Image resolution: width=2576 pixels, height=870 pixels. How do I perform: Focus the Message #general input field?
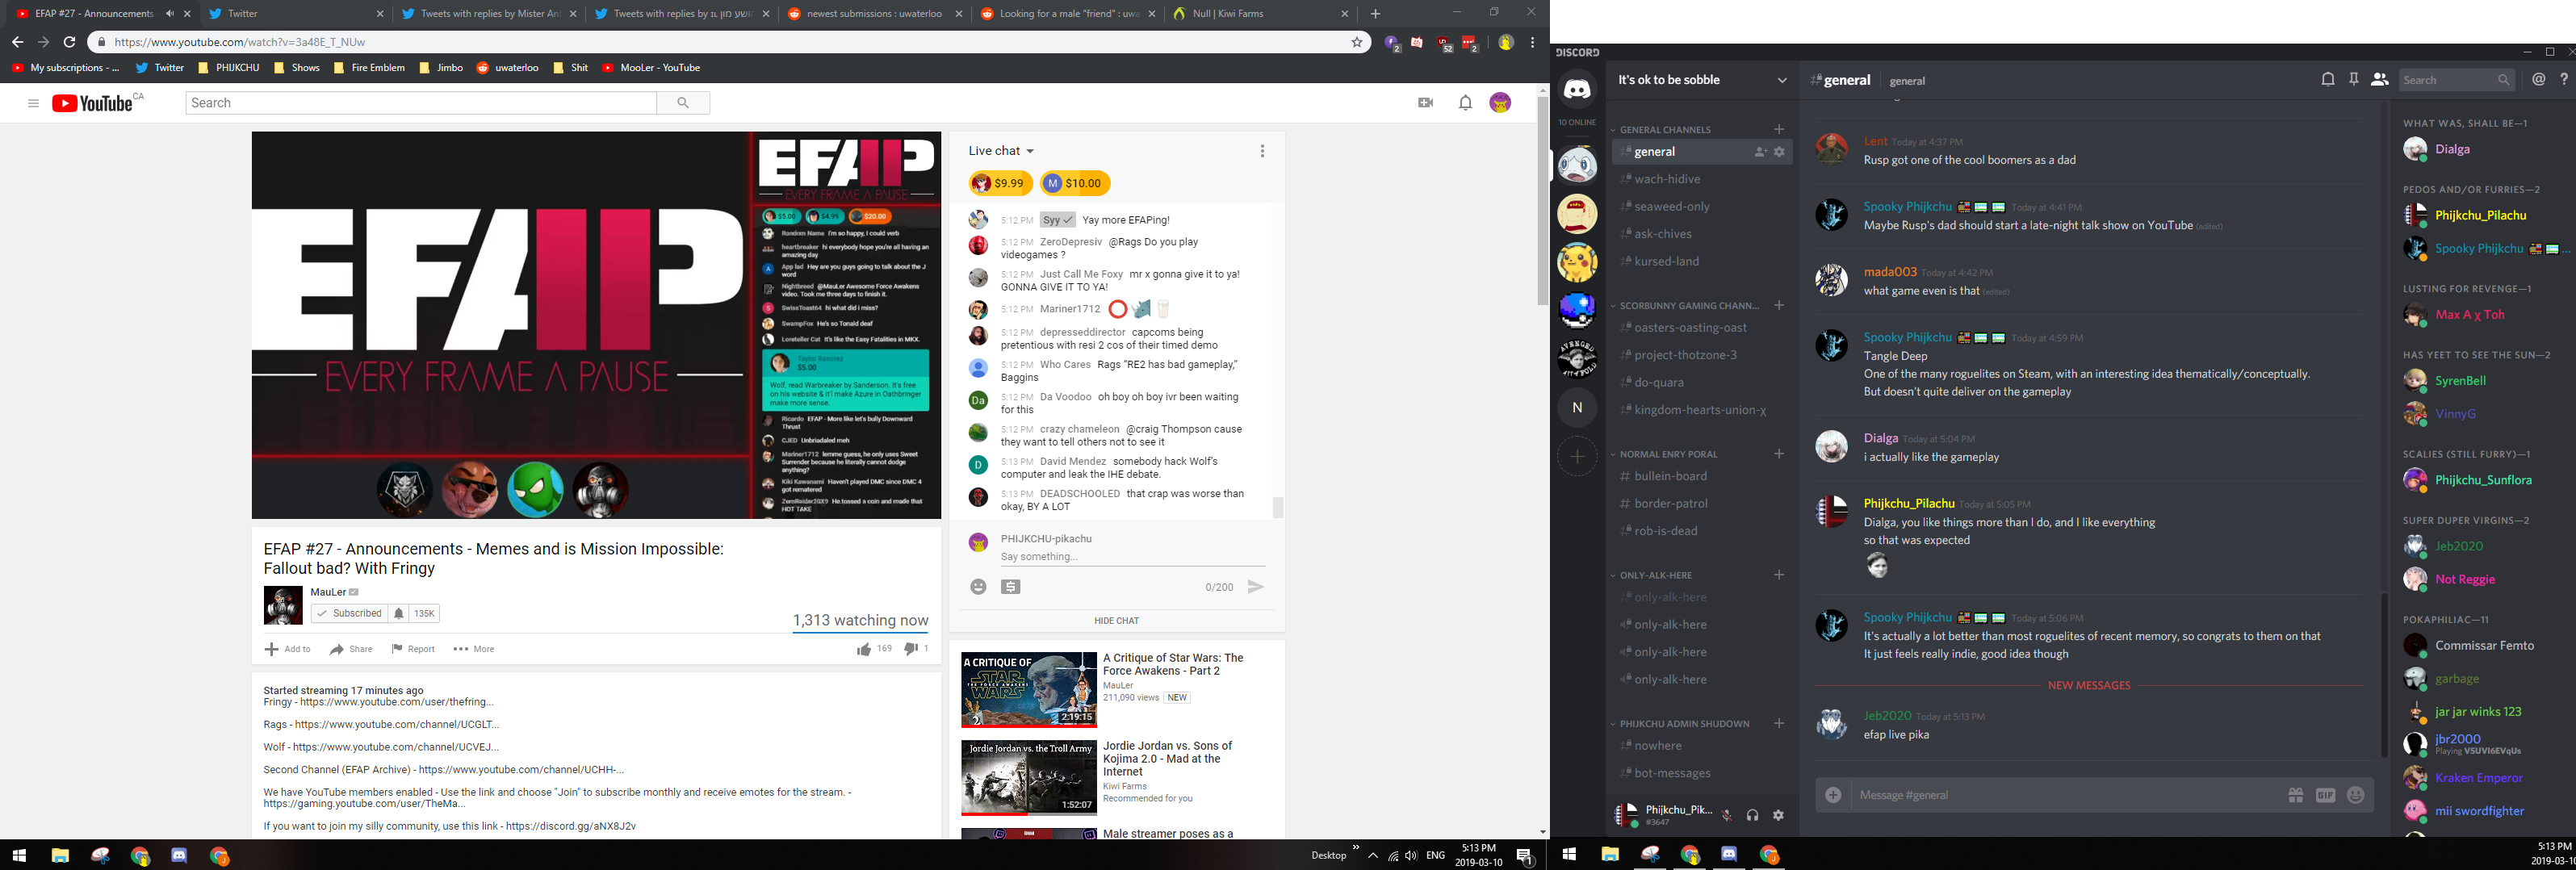2065,795
